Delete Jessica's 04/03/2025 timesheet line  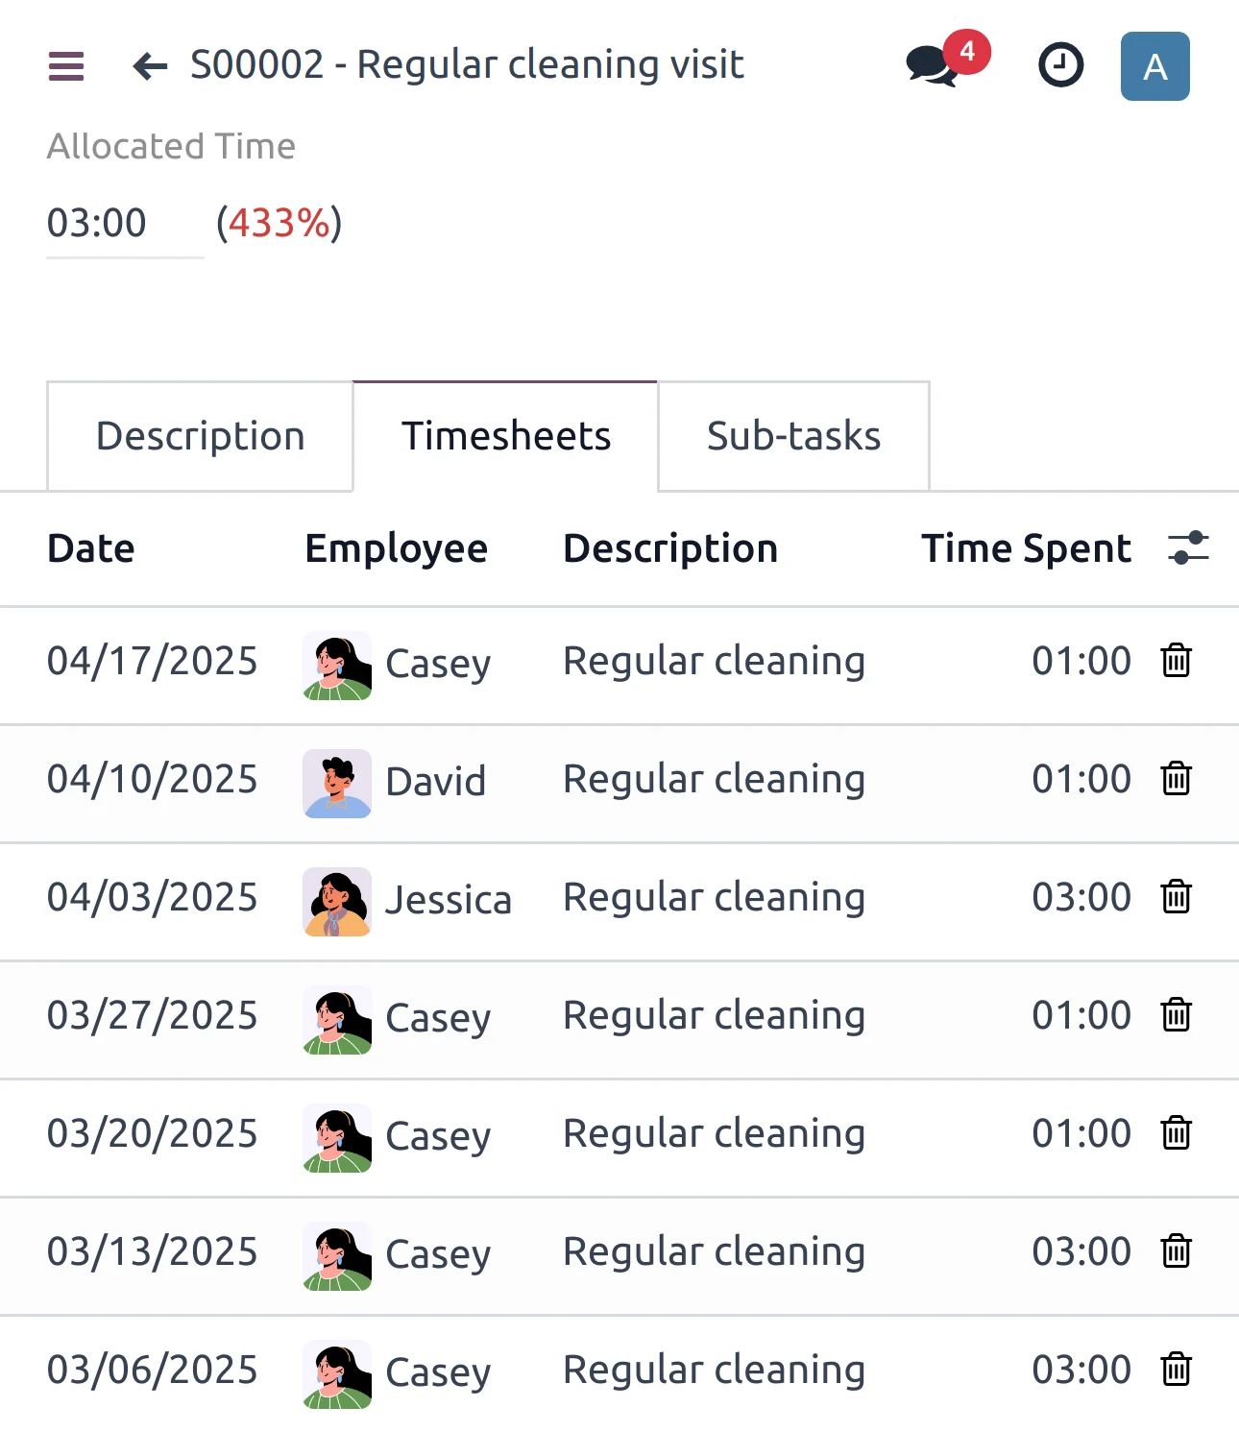[x=1176, y=897]
